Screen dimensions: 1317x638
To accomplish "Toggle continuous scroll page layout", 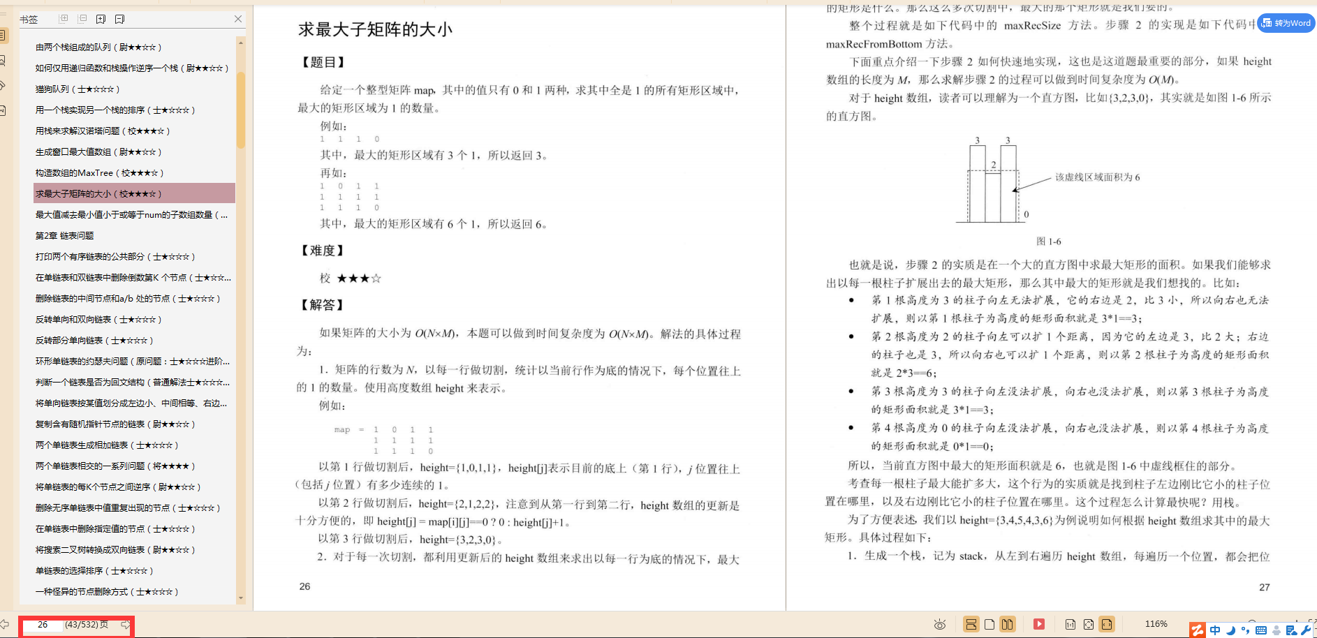I will pyautogui.click(x=971, y=625).
